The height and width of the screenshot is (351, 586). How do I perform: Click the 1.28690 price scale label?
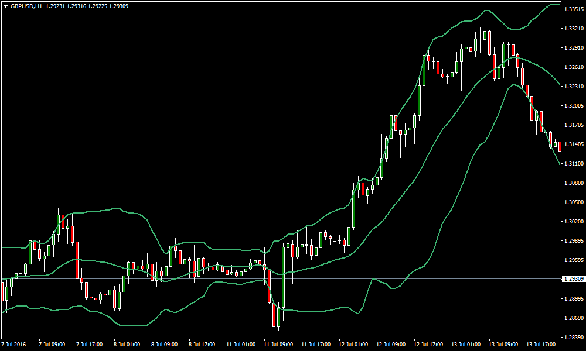pyautogui.click(x=574, y=318)
